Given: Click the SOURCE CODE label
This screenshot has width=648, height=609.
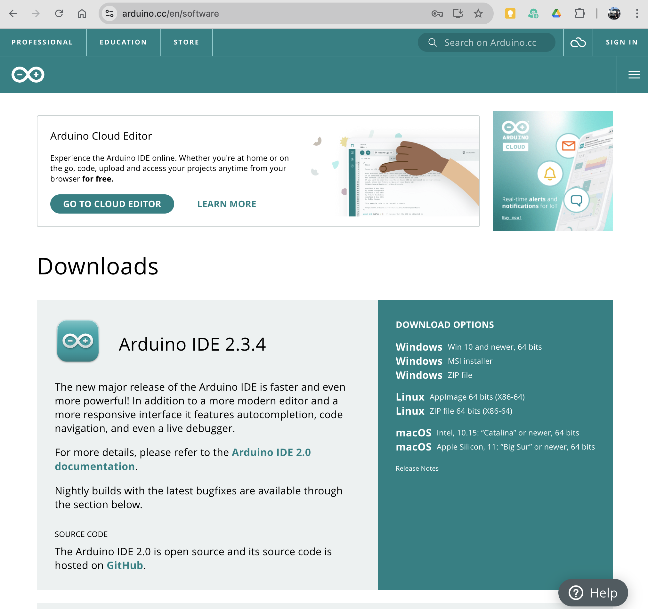Looking at the screenshot, I should pyautogui.click(x=81, y=534).
